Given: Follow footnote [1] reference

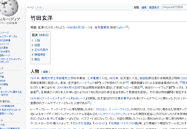Looking at the screenshot, I should point(127,27).
